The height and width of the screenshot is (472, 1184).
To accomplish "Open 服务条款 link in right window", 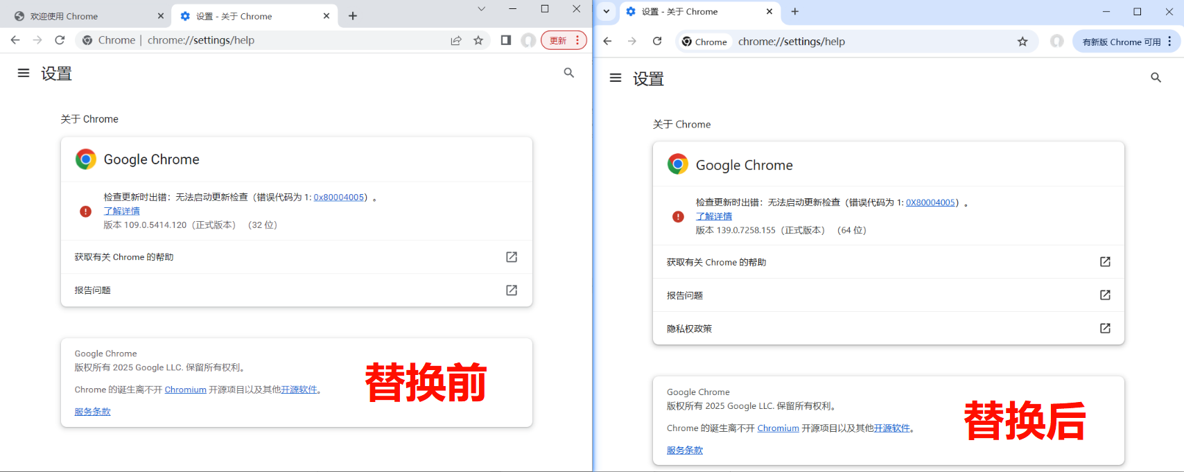I will point(685,451).
